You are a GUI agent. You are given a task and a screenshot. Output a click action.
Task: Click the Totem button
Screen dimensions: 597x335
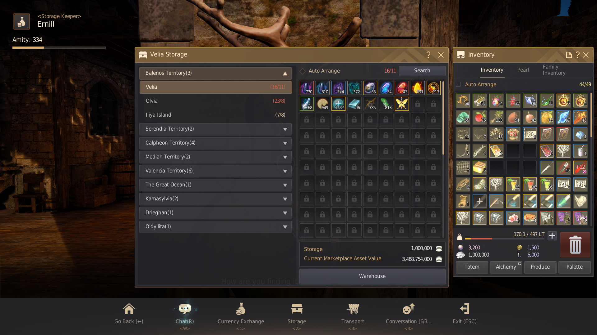(x=472, y=267)
